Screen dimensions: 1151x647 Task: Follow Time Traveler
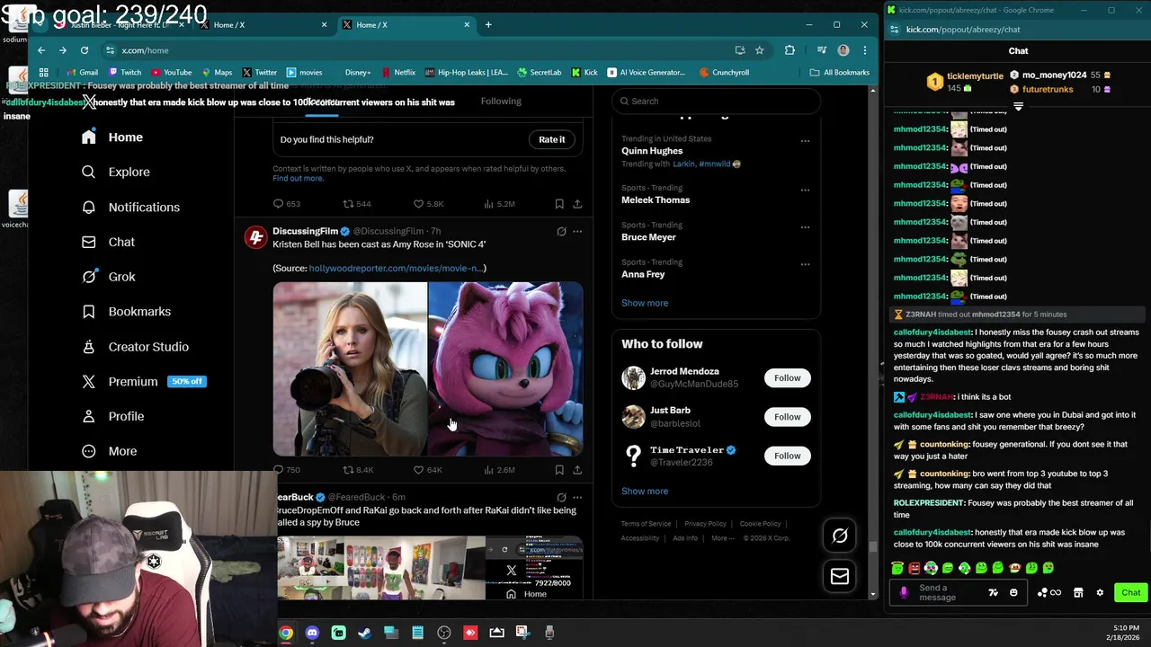[787, 456]
